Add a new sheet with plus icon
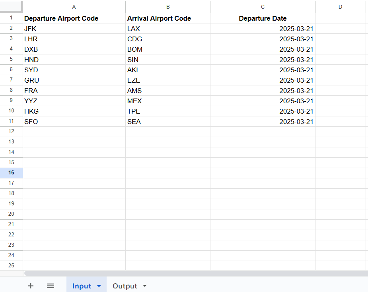368x292 pixels. tap(31, 286)
